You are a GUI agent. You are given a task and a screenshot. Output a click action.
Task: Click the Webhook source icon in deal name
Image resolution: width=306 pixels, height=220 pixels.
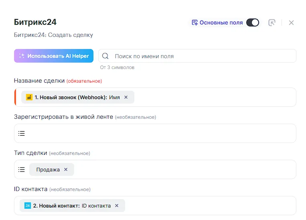29,97
